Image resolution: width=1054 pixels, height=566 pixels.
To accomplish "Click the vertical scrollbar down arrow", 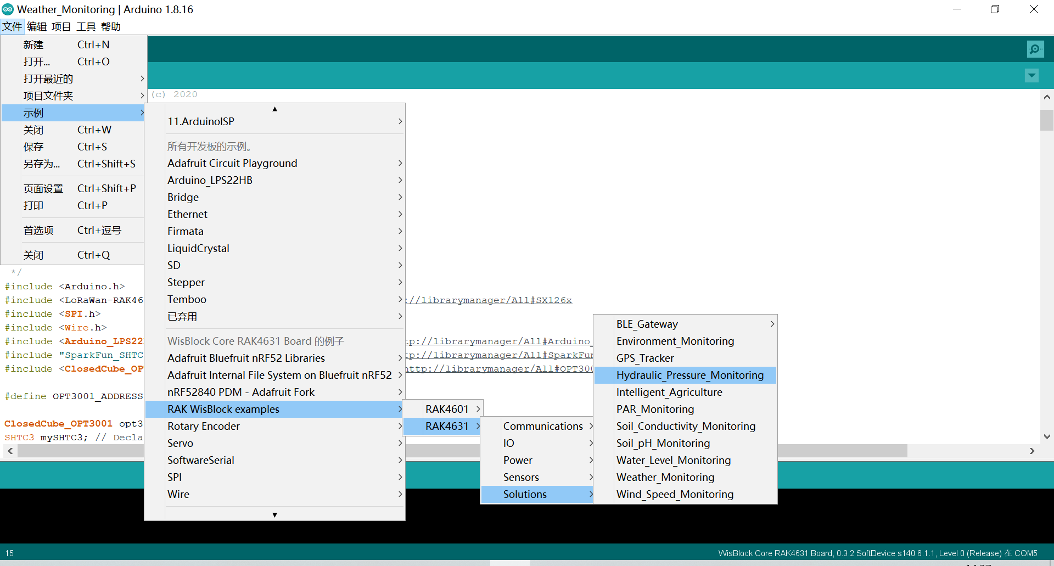I will (x=1047, y=437).
